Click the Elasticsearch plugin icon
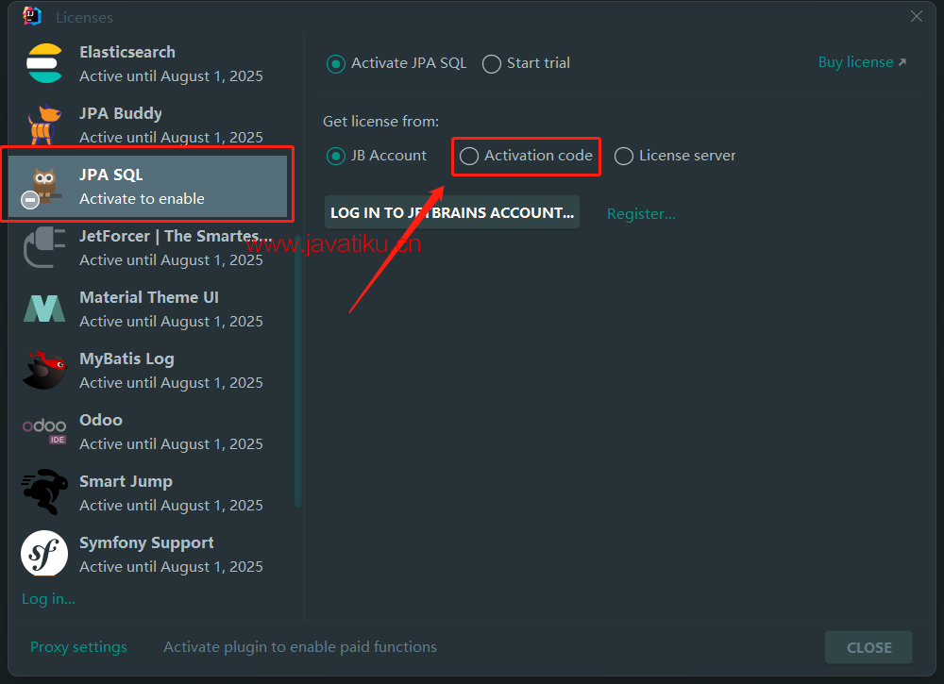944x684 pixels. tap(44, 64)
